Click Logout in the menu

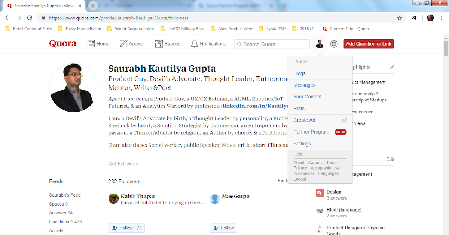300,179
